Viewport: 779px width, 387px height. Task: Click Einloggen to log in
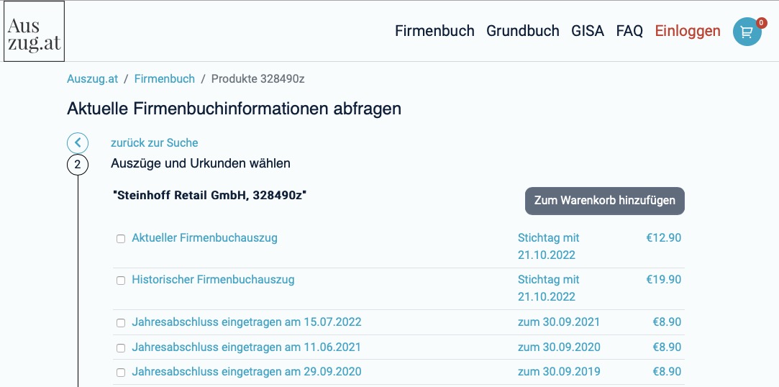click(688, 31)
